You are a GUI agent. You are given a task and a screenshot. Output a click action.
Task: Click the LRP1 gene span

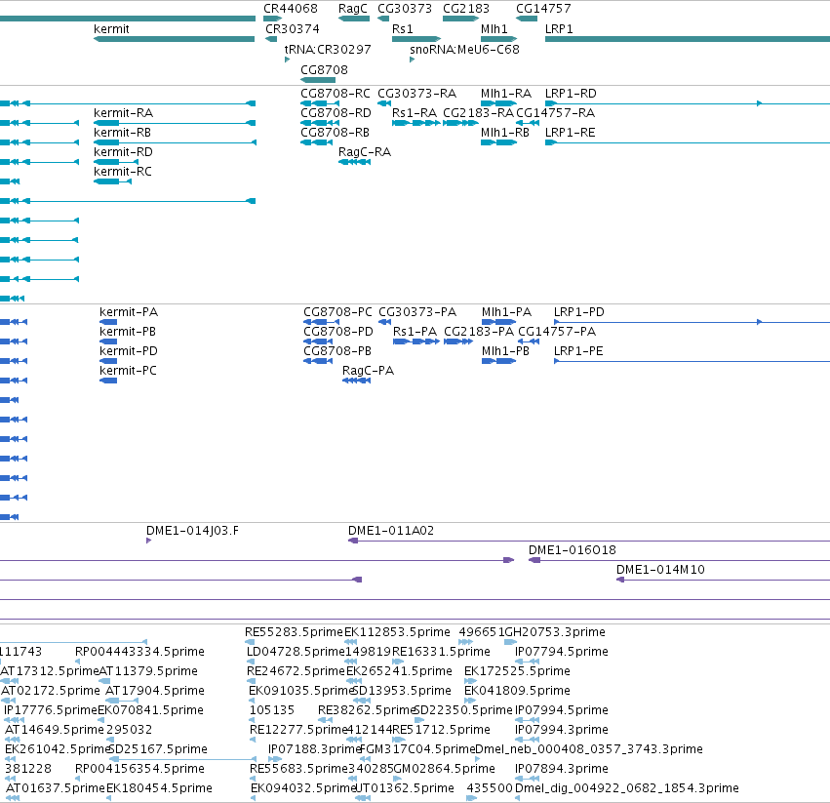688,39
